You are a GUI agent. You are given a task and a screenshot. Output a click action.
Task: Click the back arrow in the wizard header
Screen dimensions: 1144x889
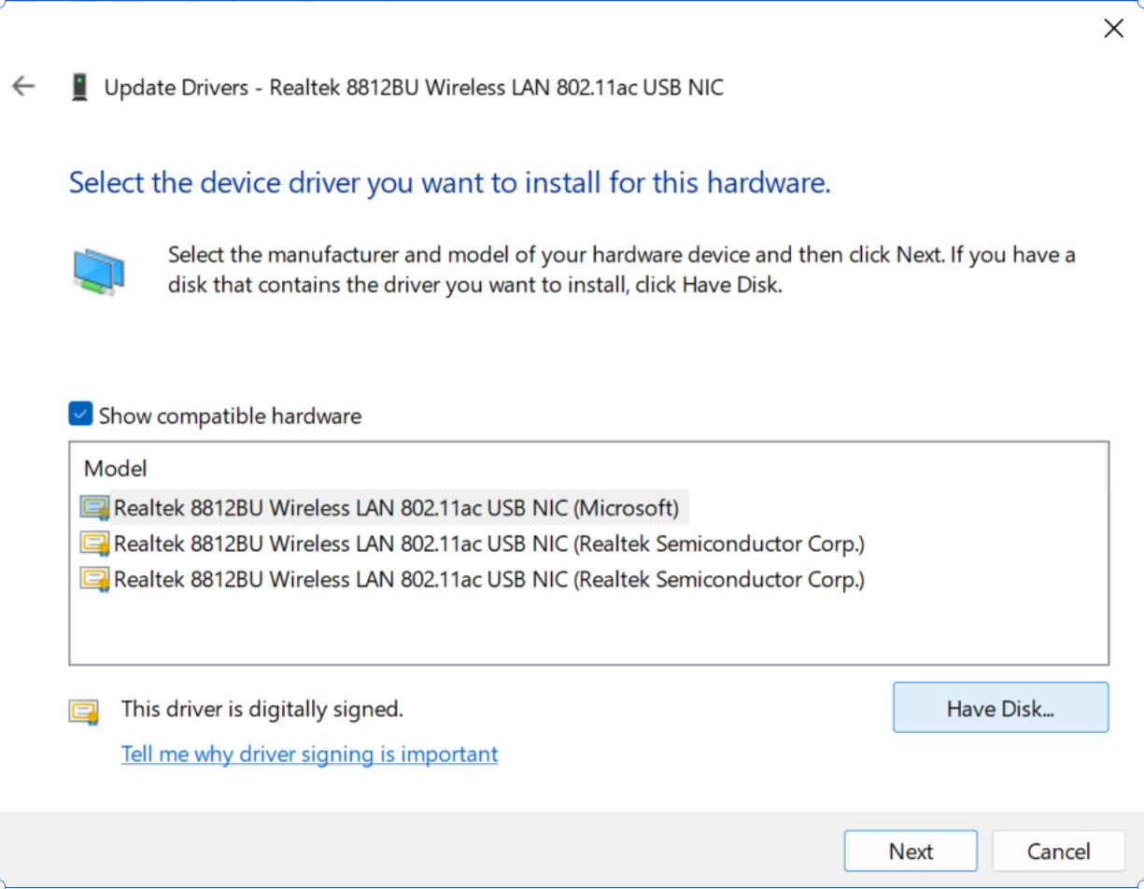pos(23,87)
